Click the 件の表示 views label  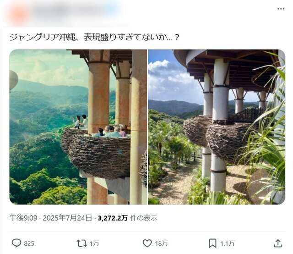point(143,218)
